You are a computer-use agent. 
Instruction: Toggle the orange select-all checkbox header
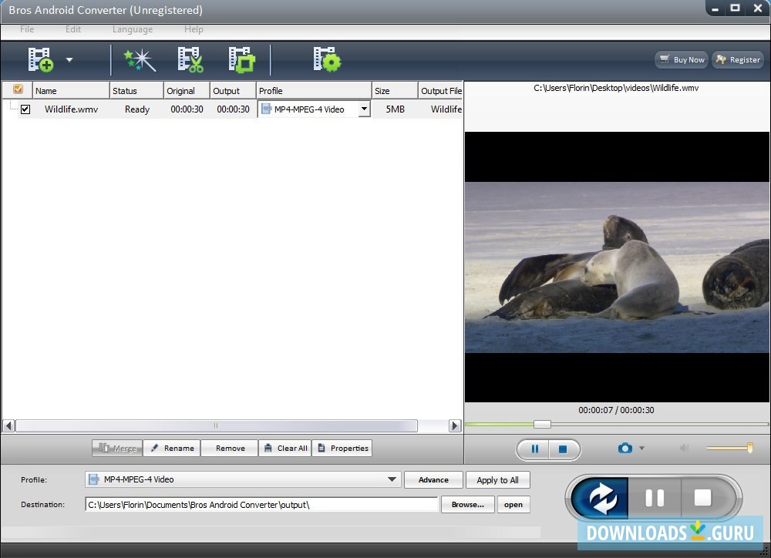[17, 89]
